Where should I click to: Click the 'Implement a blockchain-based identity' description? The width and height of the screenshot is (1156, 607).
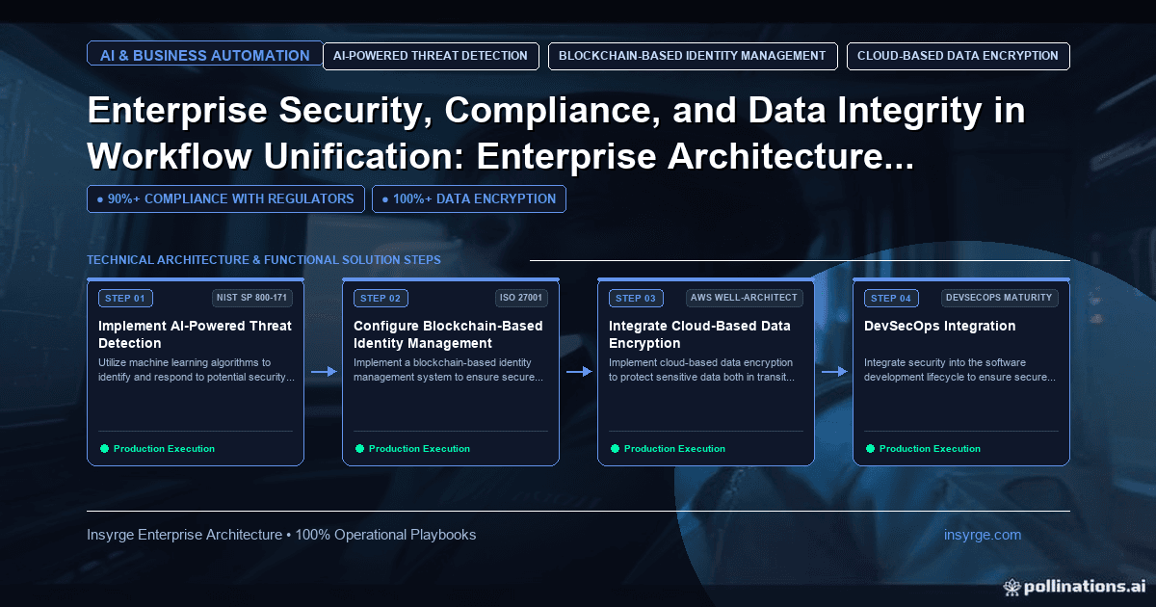[450, 370]
